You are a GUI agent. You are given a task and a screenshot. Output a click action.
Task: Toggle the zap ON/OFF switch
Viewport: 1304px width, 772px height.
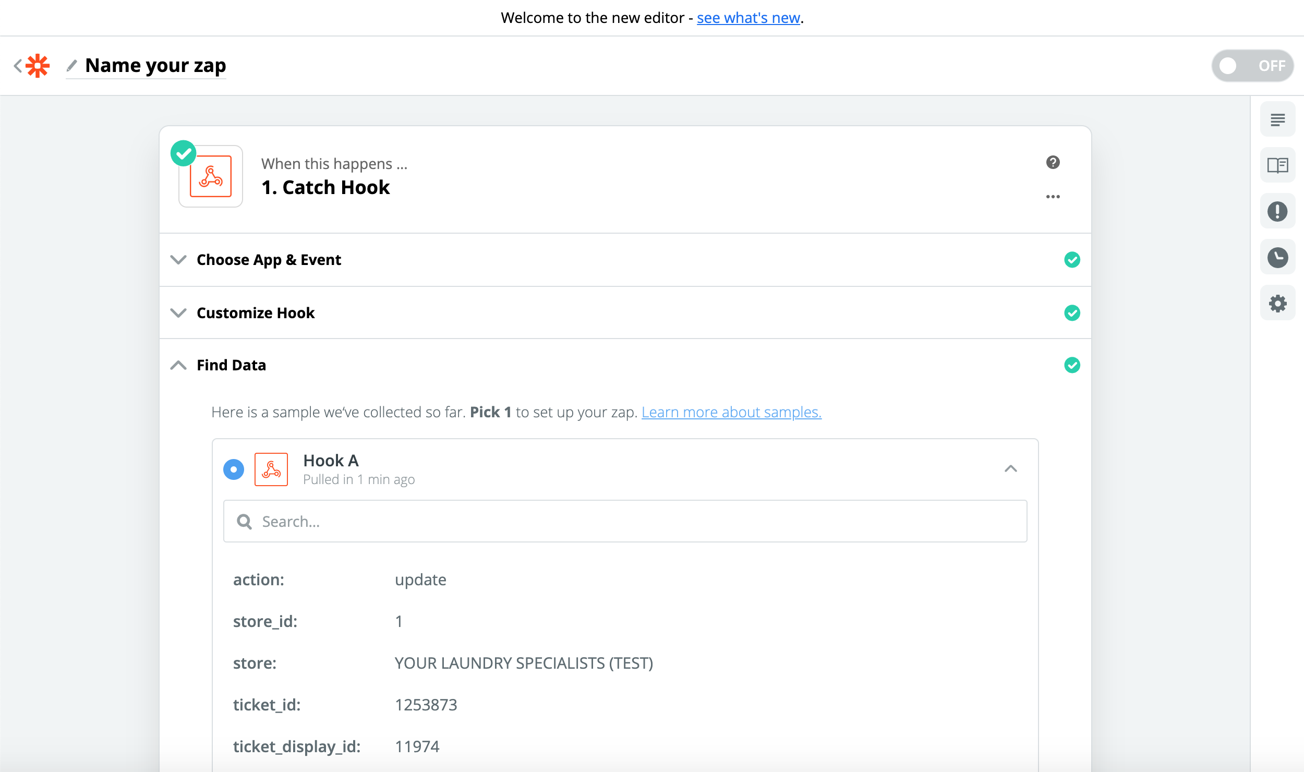[1252, 66]
